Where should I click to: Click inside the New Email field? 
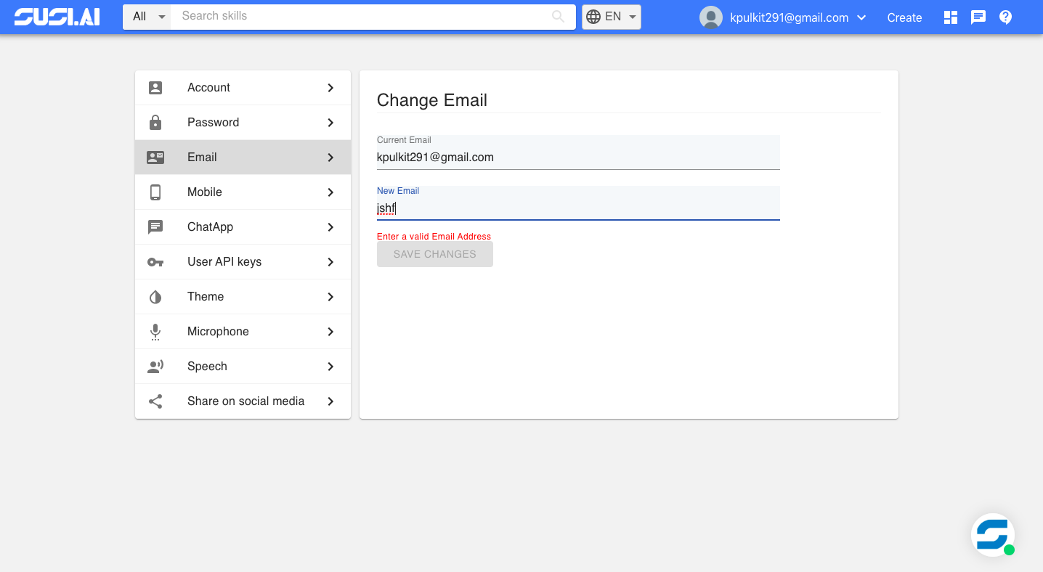click(577, 208)
